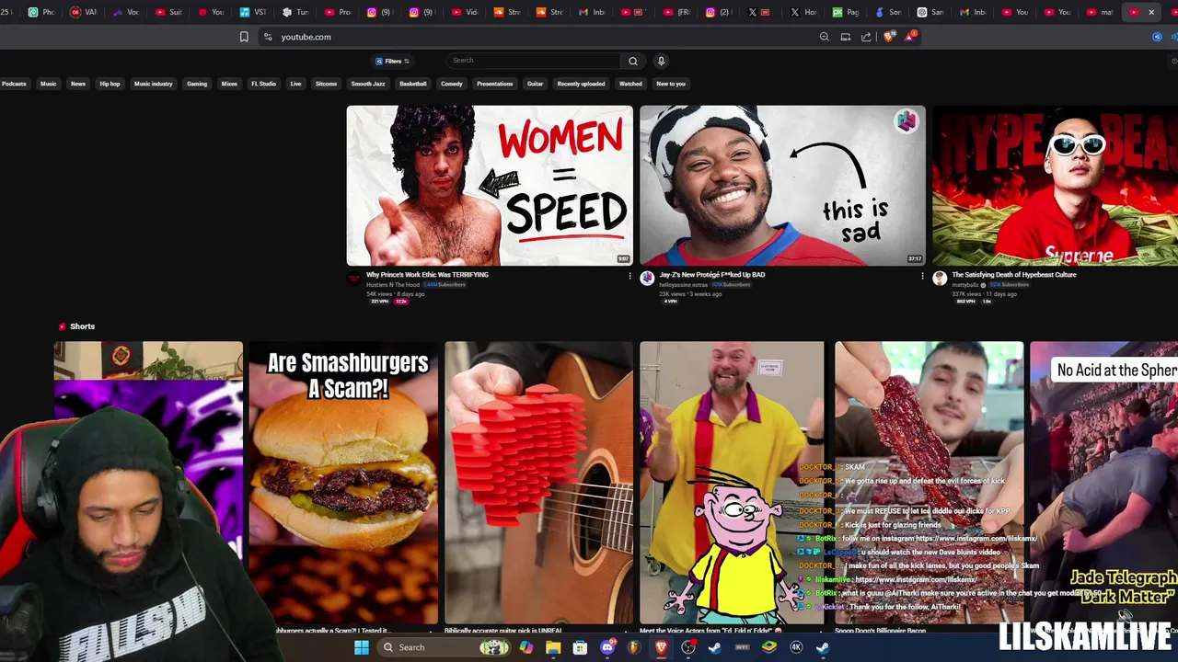Open FL Studio from the taskbar

click(x=634, y=647)
